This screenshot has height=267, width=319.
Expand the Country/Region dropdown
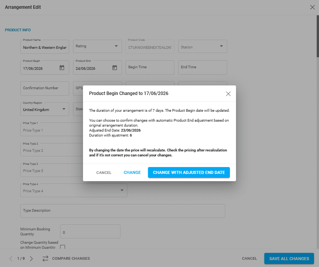[63, 109]
